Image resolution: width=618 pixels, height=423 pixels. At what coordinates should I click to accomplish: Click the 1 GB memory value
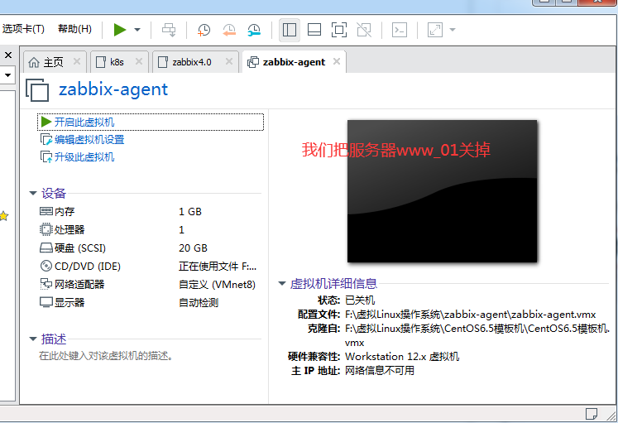(190, 212)
